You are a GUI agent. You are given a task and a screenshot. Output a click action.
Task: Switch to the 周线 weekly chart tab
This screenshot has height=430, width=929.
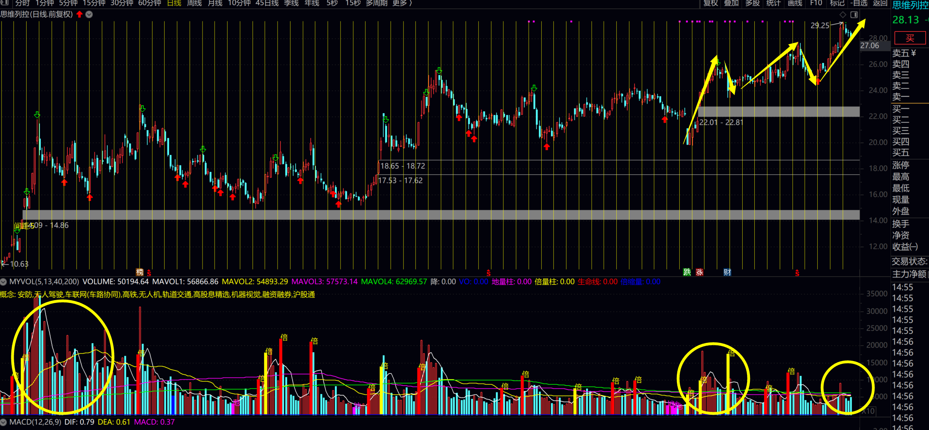tap(194, 3)
